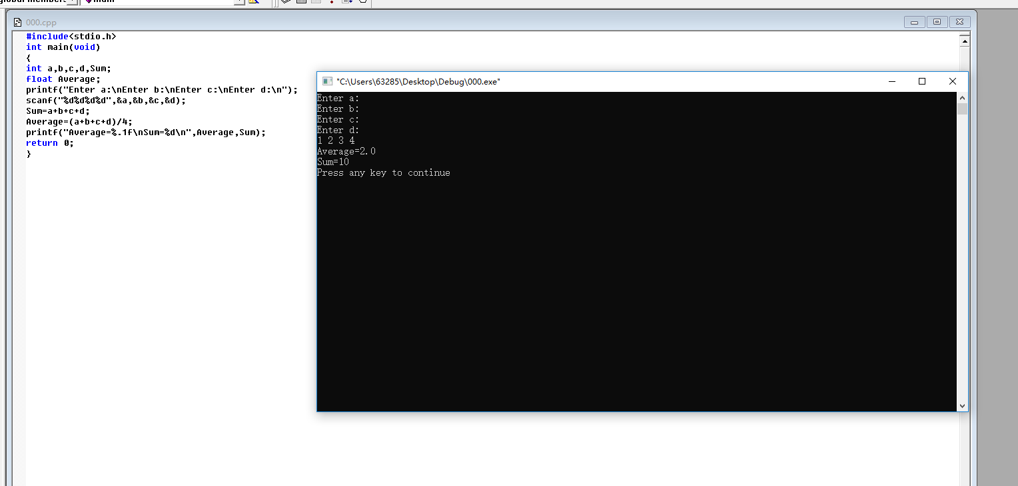
Task: Click console output "Sum=10"
Action: click(333, 162)
